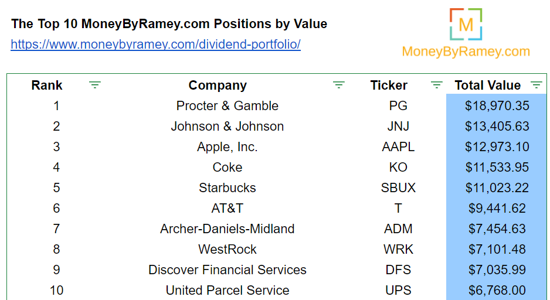The width and height of the screenshot is (550, 300).
Task: Click the Starbucks company cell
Action: coord(228,188)
